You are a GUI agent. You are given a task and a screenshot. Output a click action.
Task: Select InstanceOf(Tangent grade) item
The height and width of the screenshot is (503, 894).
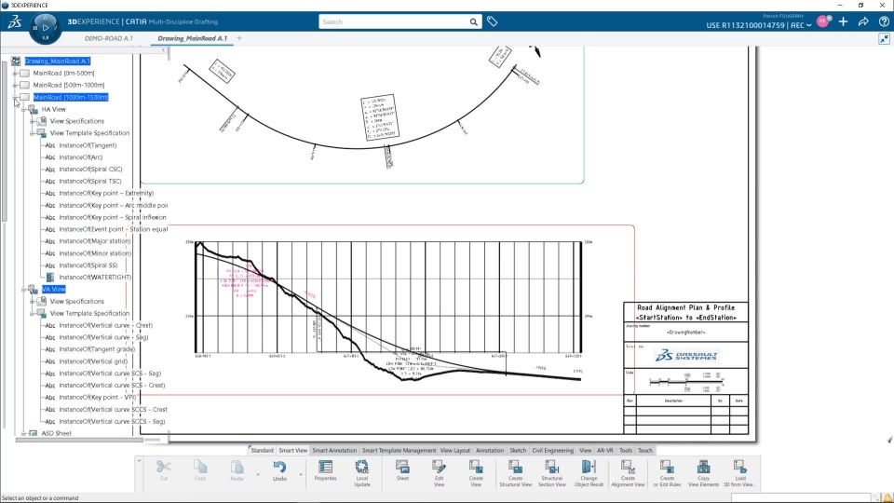97,349
